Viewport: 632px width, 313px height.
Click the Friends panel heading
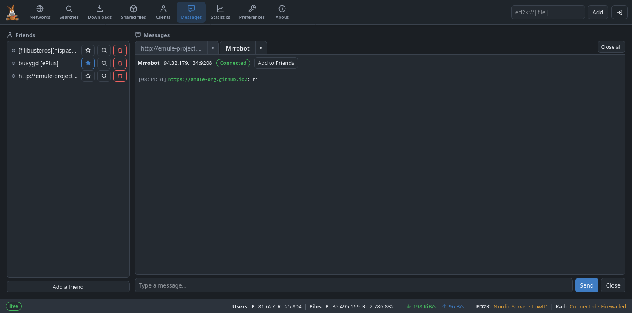[21, 35]
